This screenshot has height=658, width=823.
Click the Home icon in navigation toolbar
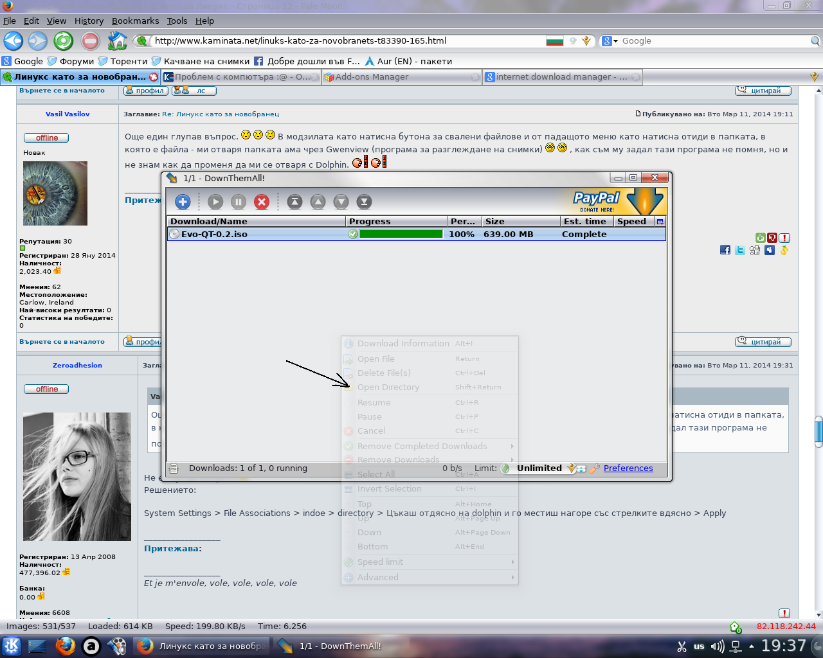117,40
